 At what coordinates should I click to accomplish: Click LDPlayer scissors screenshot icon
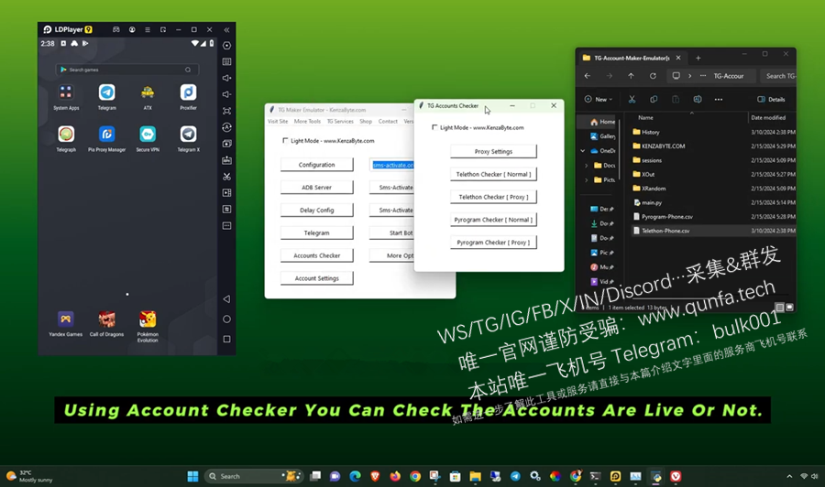tap(226, 177)
